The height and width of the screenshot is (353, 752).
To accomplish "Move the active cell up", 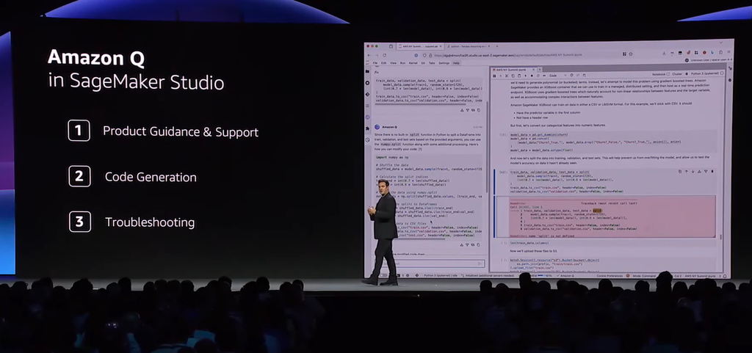I will [x=687, y=172].
